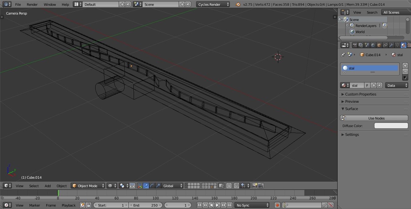This screenshot has width=411, height=209.
Task: Enable the translate manipulator arrow
Action: [146, 186]
